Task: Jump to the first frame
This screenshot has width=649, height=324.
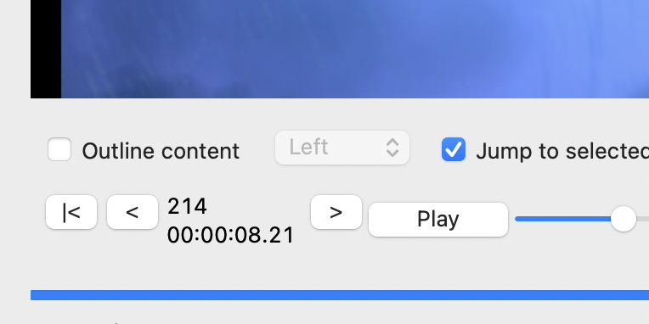Action: point(71,212)
